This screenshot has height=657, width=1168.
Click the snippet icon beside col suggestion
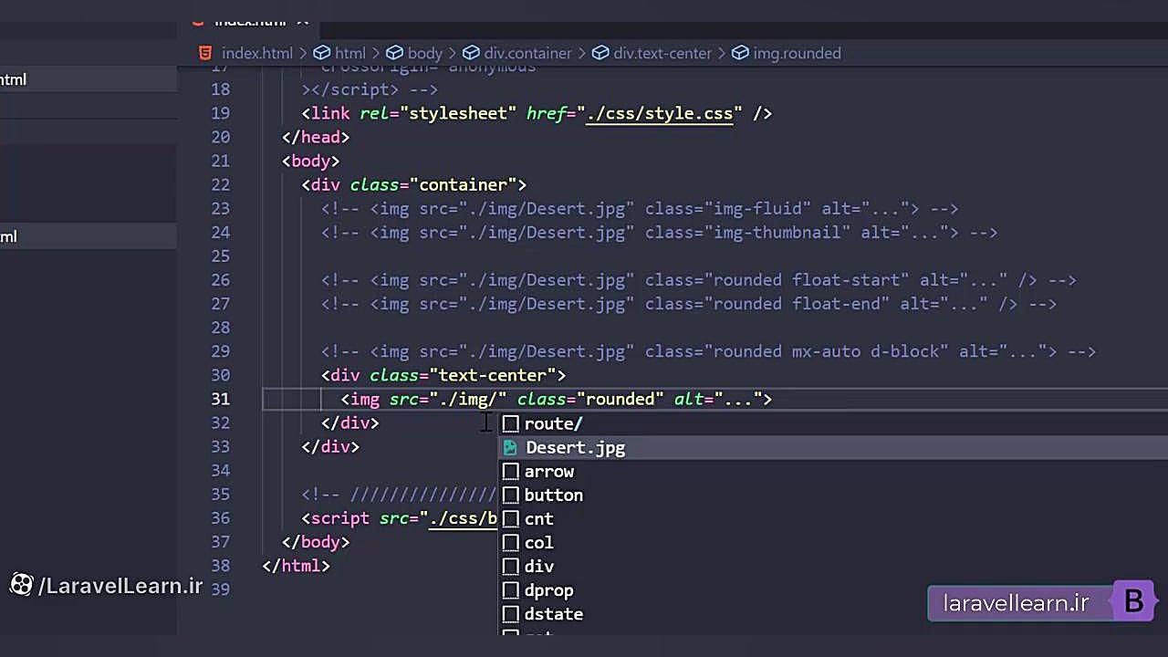tap(510, 543)
